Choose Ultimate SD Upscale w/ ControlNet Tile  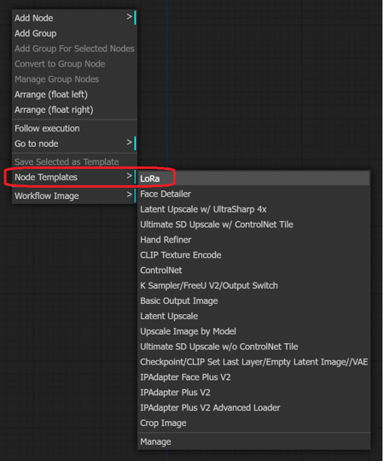pyautogui.click(x=253, y=225)
